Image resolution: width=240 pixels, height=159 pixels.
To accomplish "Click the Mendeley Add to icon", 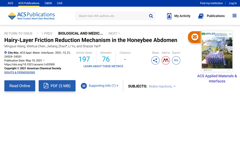I will click(166, 60).
